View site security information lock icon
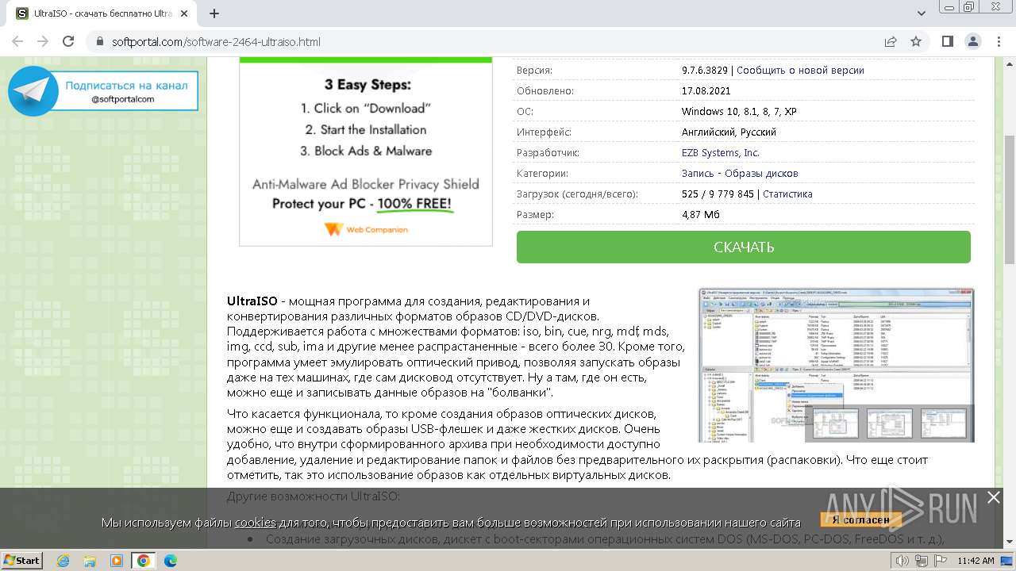The height and width of the screenshot is (571, 1016). tap(100, 42)
